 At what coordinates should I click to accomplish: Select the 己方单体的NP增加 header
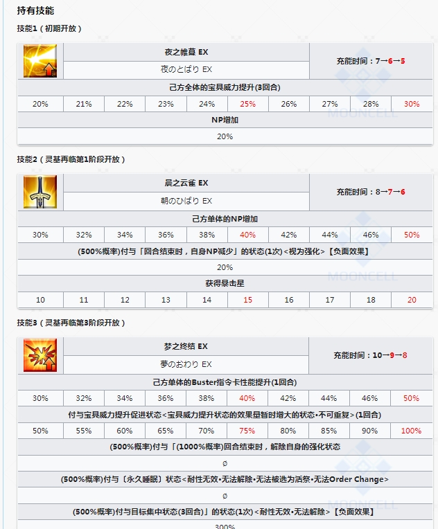pyautogui.click(x=225, y=219)
